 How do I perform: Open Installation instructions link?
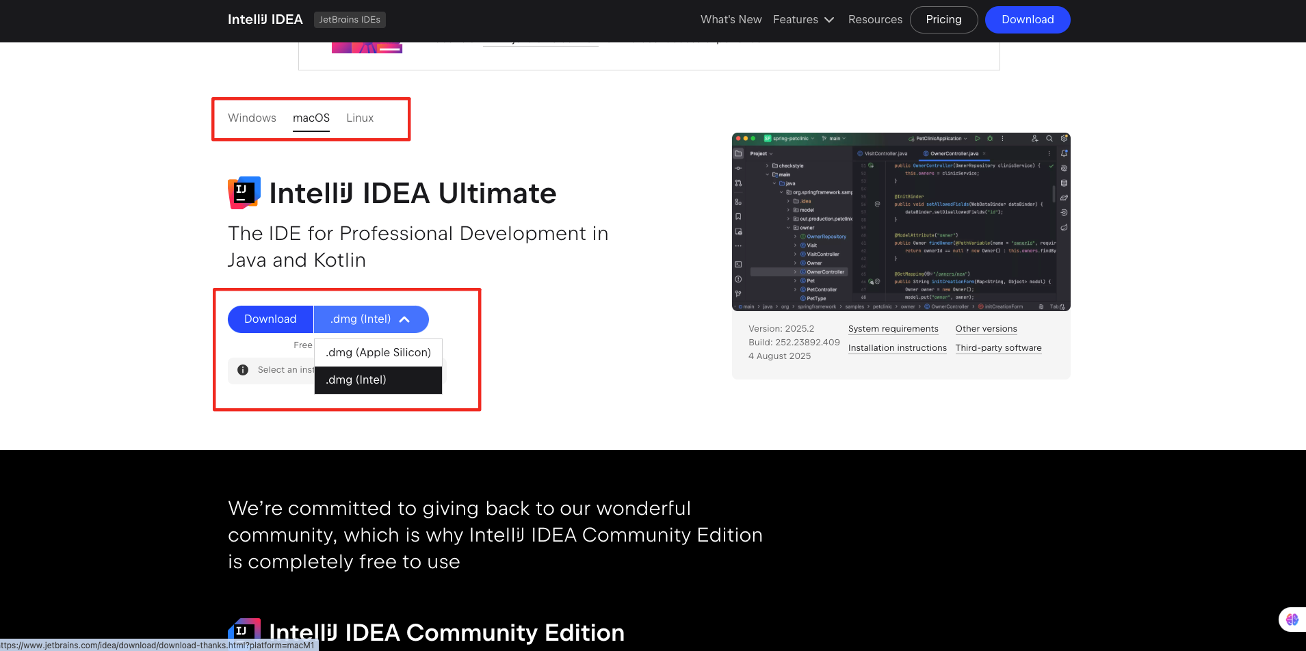tap(898, 348)
